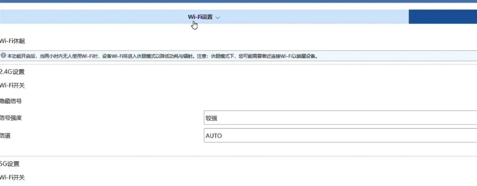
Task: Click the empty light-blue tab bar left of Wi-Fi设置
Action: click(x=90, y=17)
